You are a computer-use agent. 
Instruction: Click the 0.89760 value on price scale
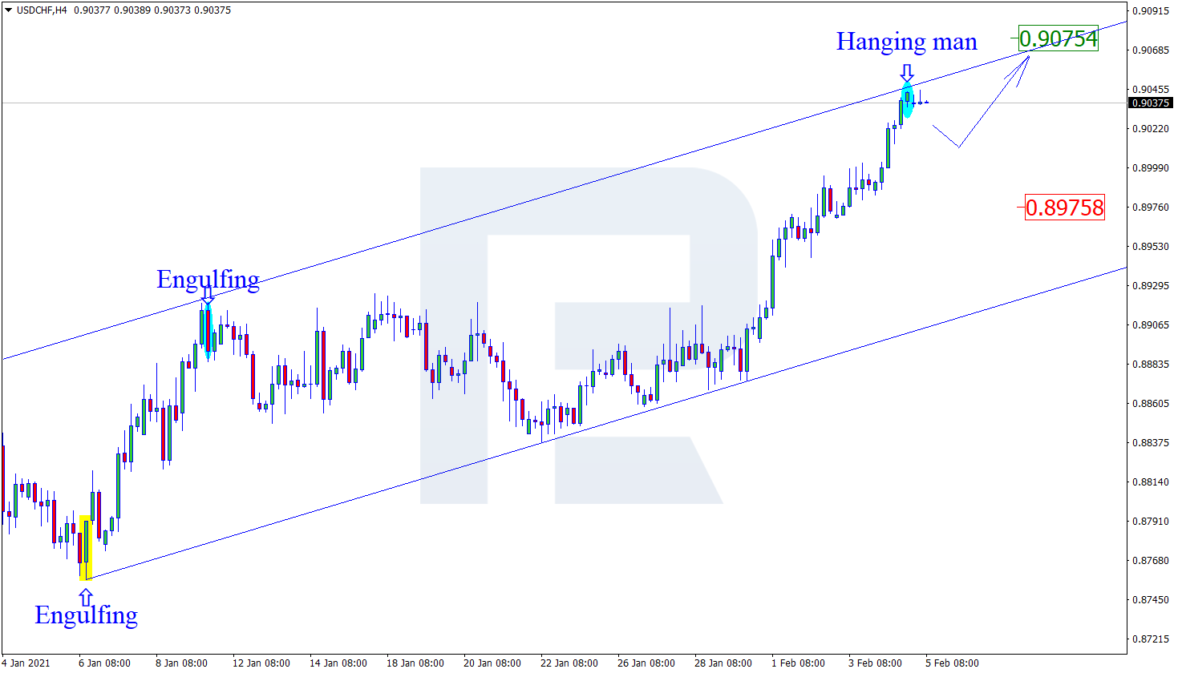(x=1151, y=208)
